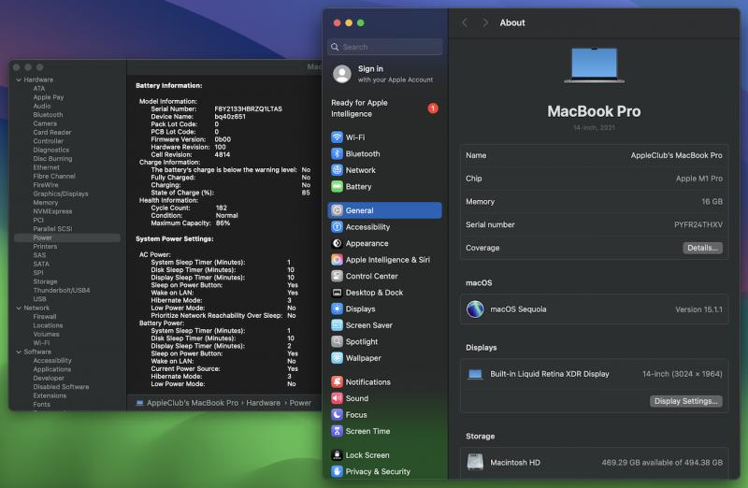Screen dimensions: 748x488
Task: Open the Focus moon icon
Action: [x=337, y=414]
